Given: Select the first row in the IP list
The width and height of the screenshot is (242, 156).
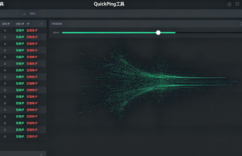Looking at the screenshot, I should click(23, 30).
